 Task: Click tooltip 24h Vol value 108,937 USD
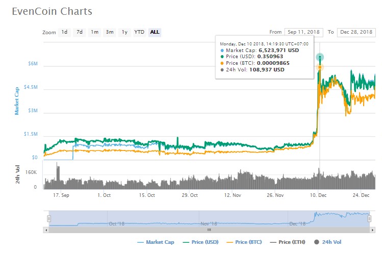coord(267,70)
